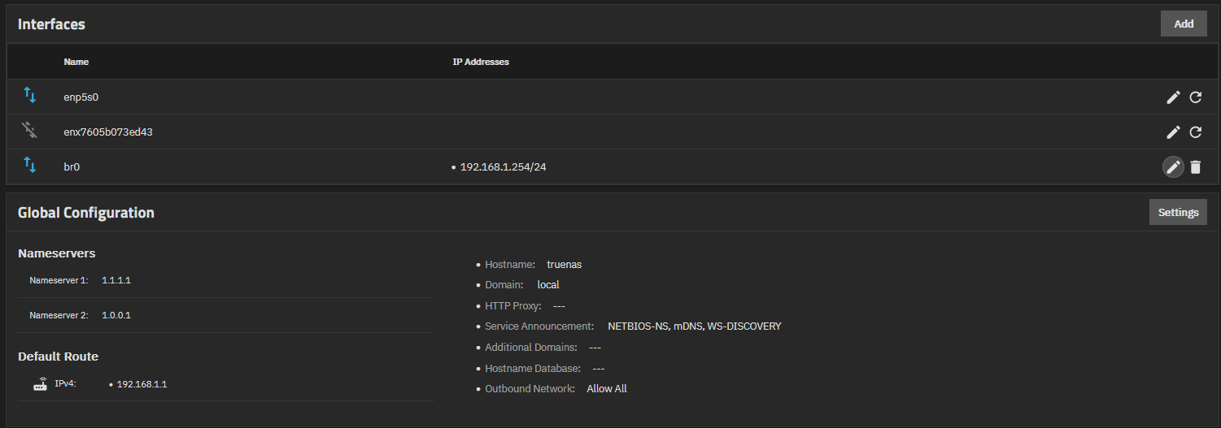
Task: Open Global Configuration Settings
Action: click(x=1178, y=212)
